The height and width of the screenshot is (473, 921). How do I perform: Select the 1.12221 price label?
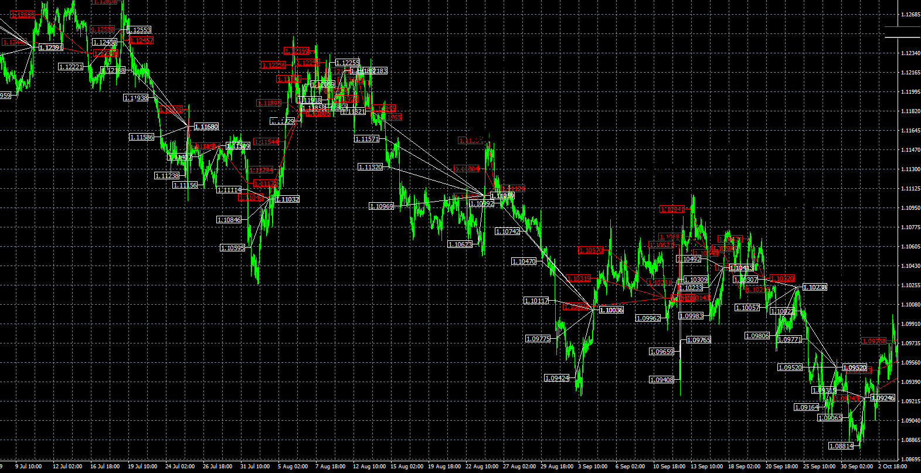pyautogui.click(x=71, y=67)
